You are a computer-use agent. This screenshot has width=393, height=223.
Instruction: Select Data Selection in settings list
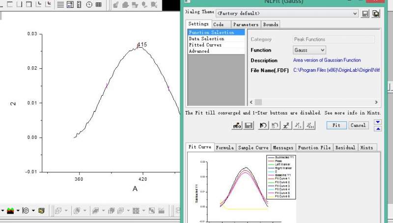tap(216, 39)
